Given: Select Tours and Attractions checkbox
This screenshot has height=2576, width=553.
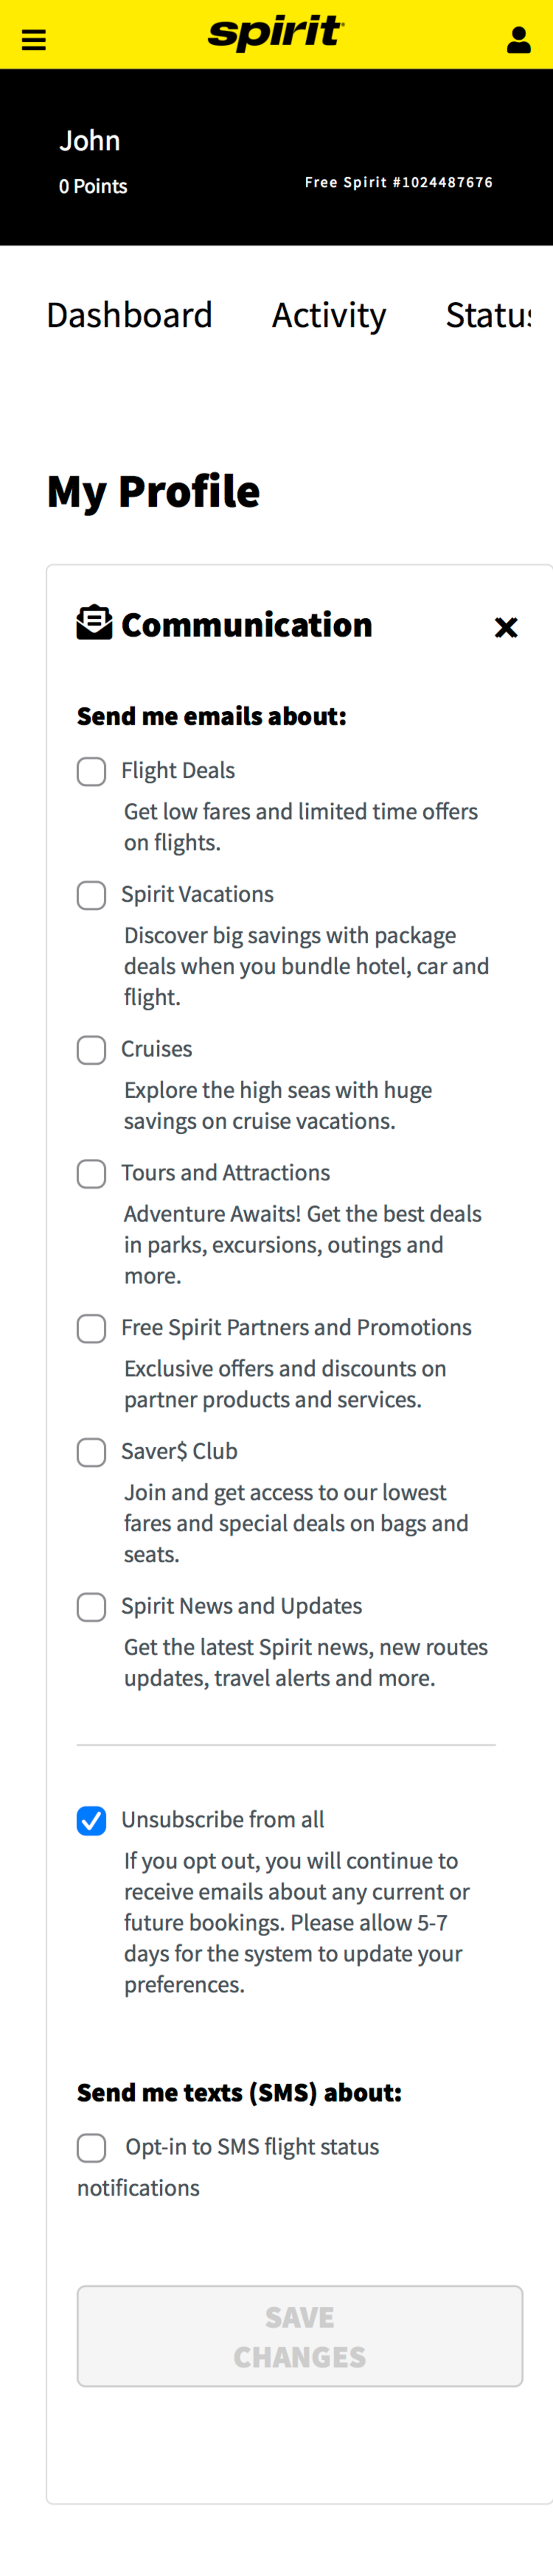Looking at the screenshot, I should [x=92, y=1173].
